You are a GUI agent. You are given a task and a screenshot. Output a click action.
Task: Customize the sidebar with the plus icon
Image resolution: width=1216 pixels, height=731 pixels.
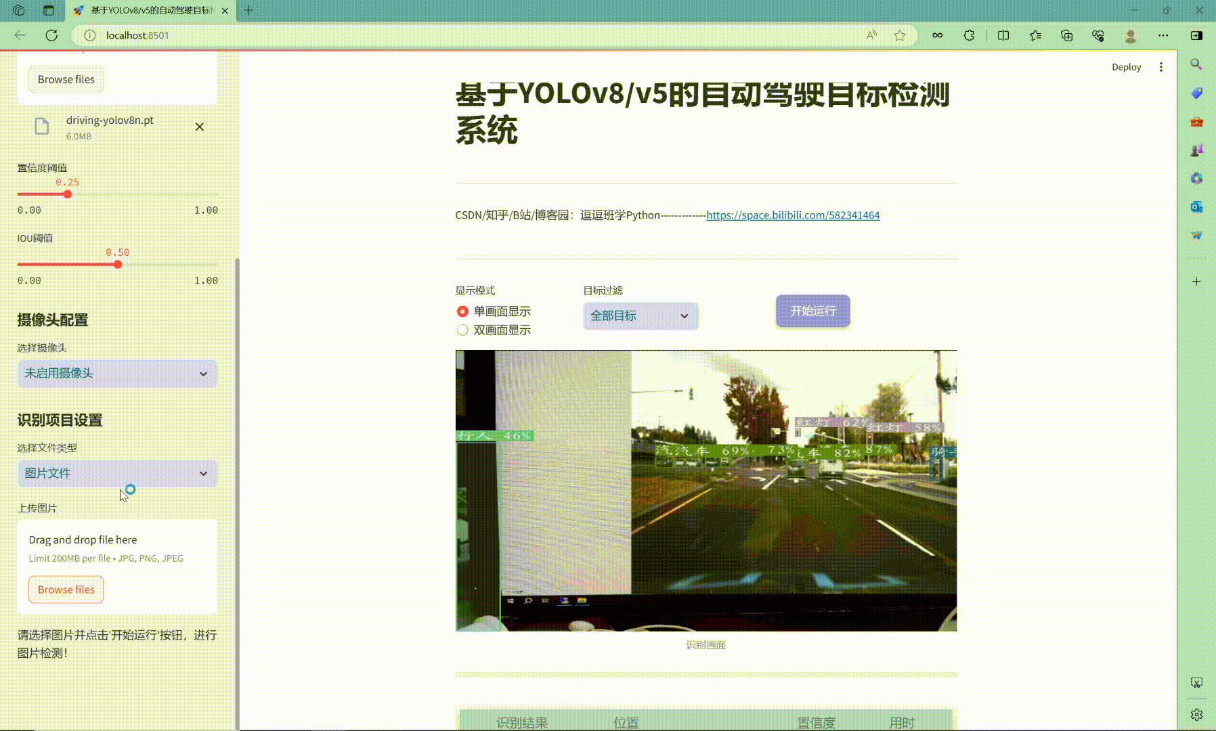click(1196, 281)
